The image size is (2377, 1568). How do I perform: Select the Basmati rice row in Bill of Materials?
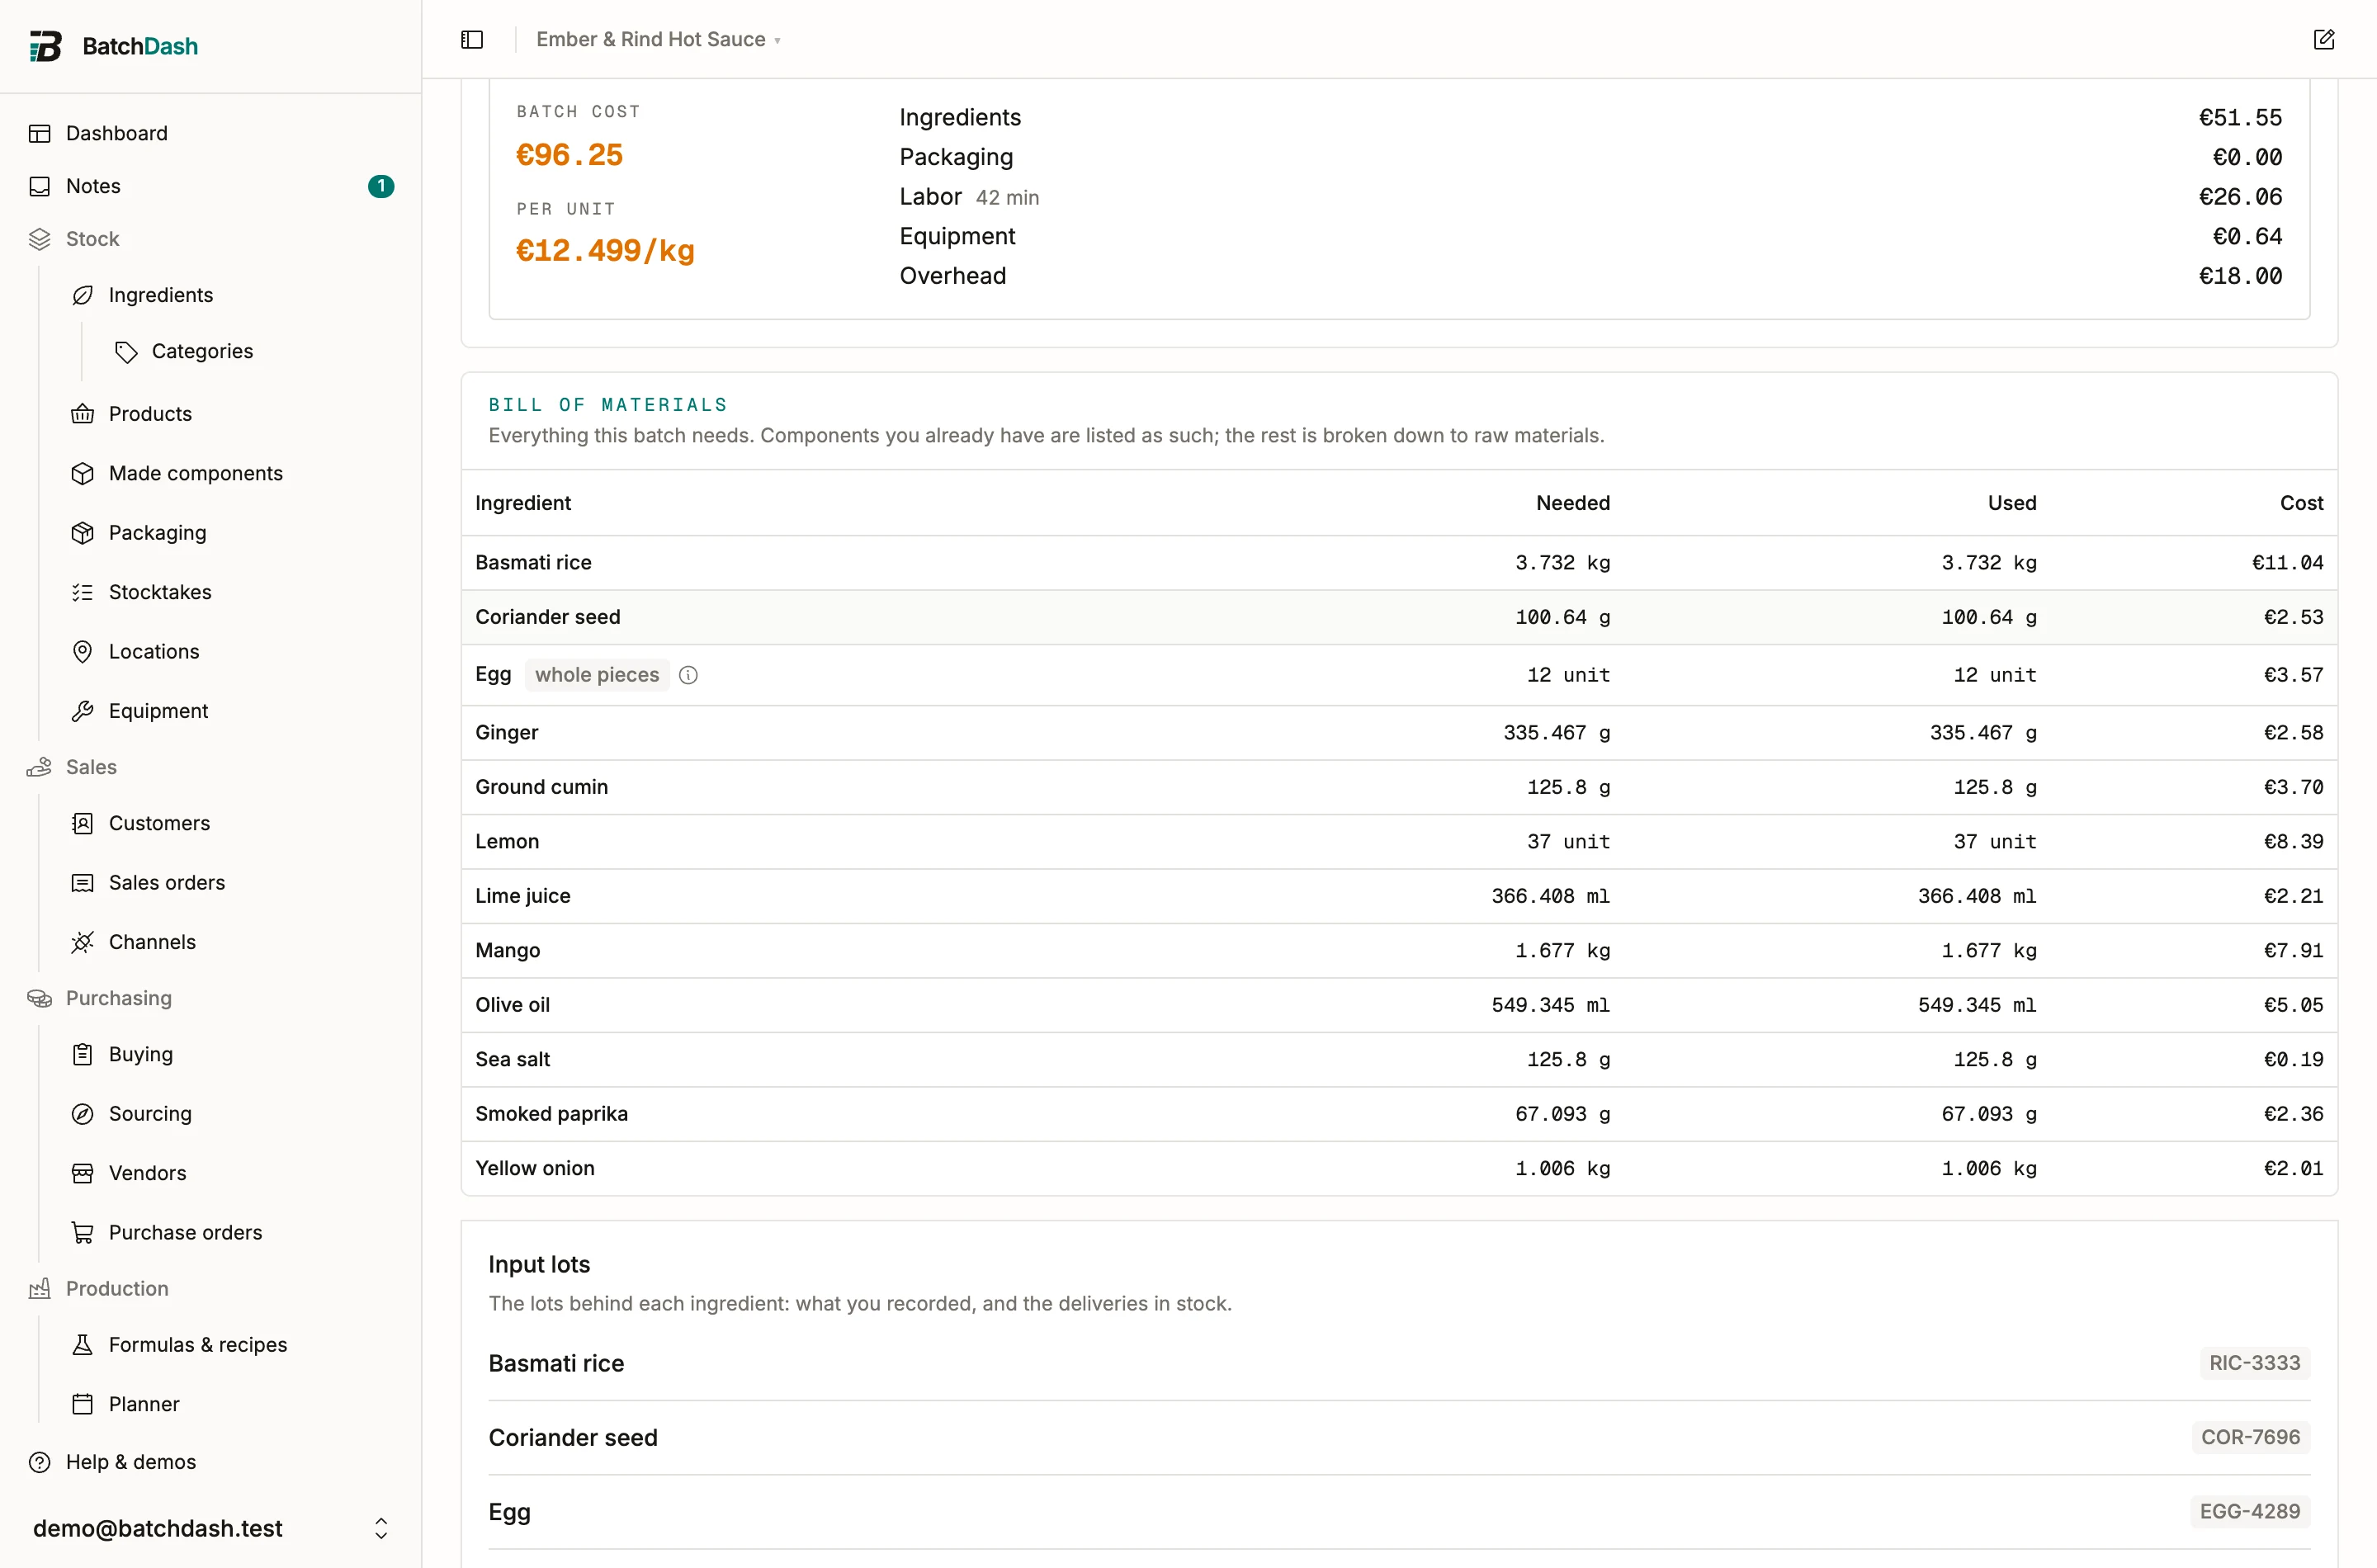click(1399, 563)
